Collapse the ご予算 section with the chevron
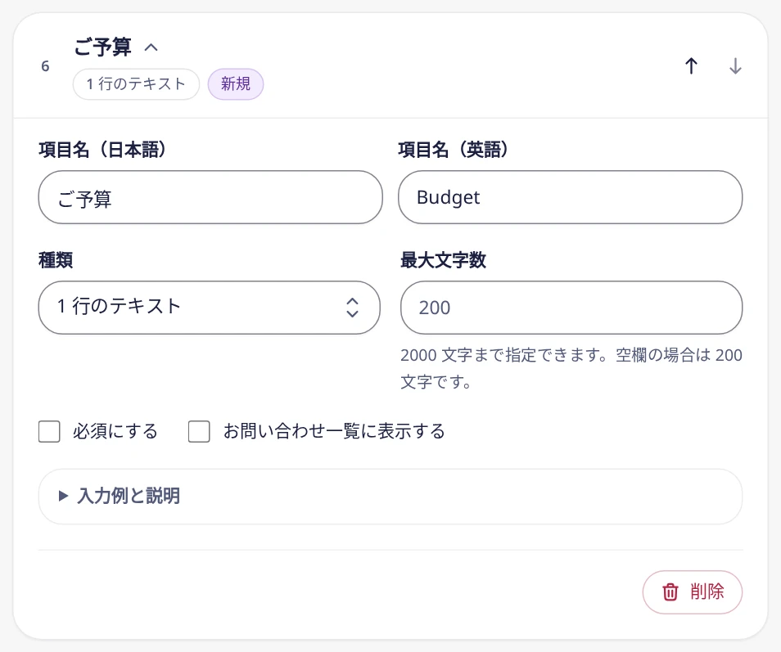The width and height of the screenshot is (781, 652). pos(151,47)
